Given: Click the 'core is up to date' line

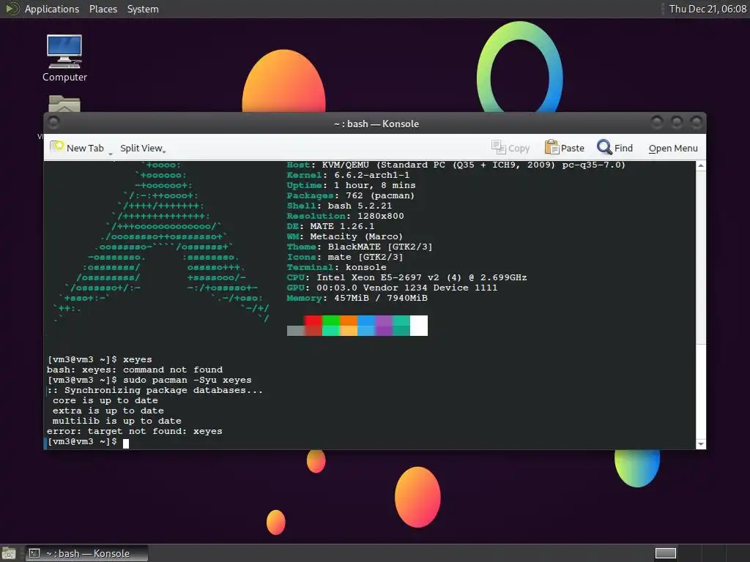Looking at the screenshot, I should click(105, 400).
